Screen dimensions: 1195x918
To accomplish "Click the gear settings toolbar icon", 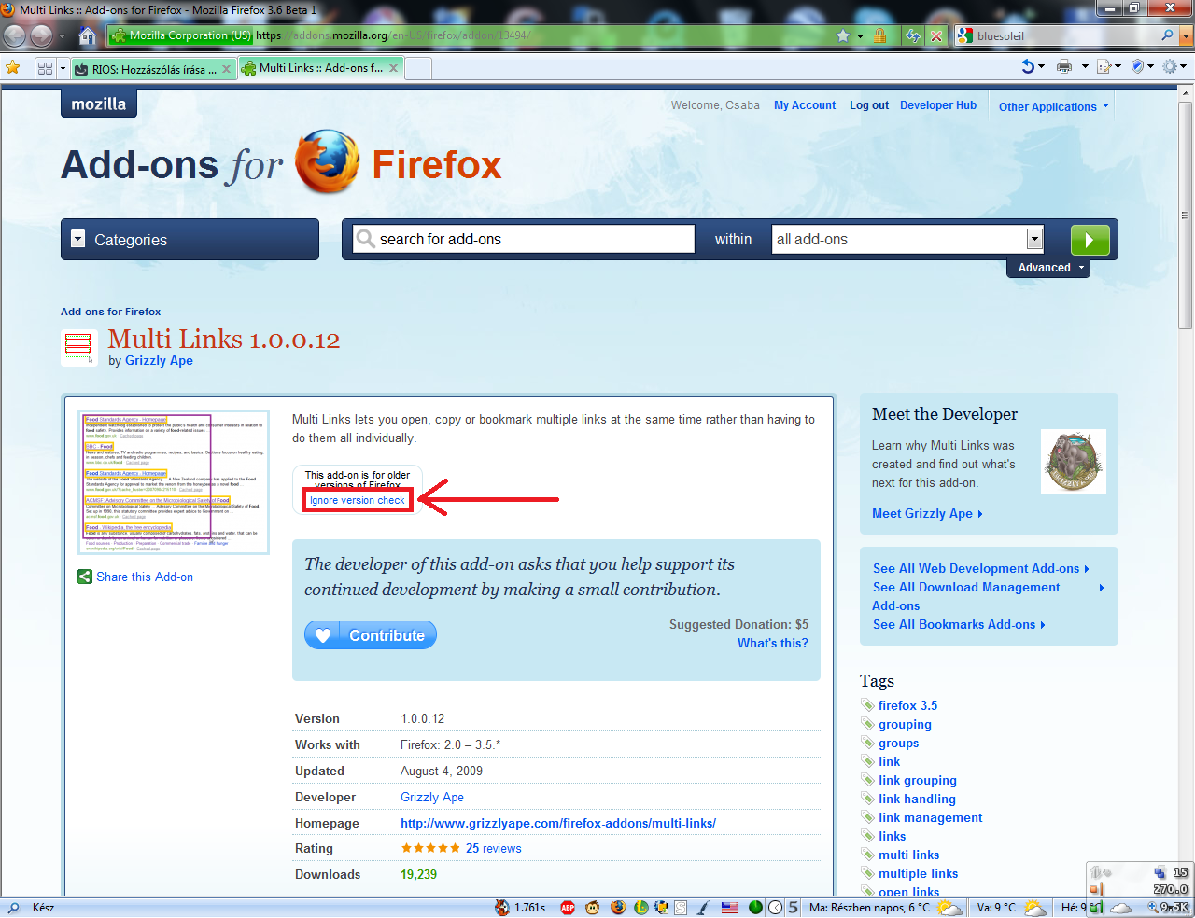I will tap(1171, 66).
